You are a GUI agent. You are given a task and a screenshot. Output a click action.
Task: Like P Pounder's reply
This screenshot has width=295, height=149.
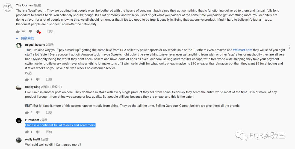click(x=27, y=132)
